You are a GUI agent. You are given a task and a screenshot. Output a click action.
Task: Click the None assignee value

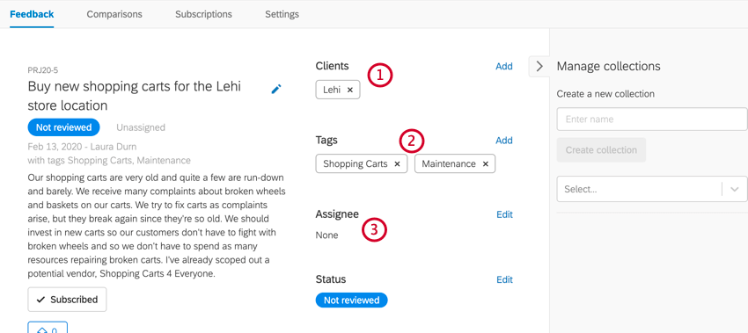326,235
